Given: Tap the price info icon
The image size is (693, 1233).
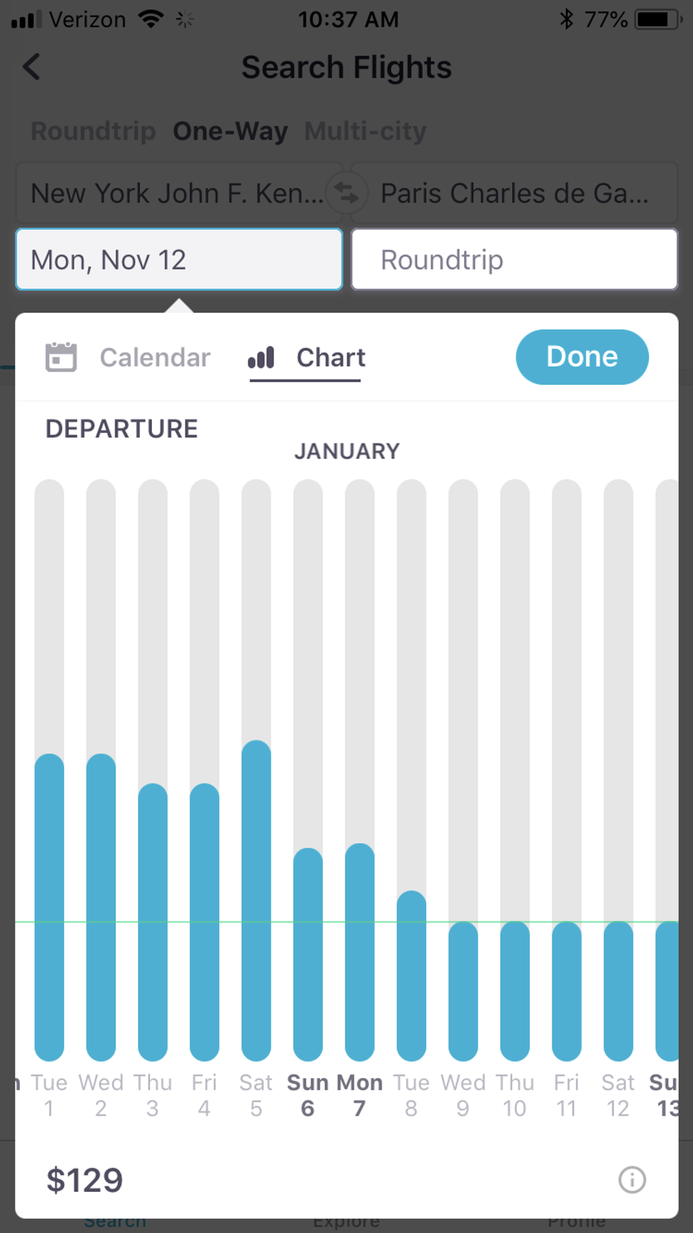Looking at the screenshot, I should [x=631, y=1179].
